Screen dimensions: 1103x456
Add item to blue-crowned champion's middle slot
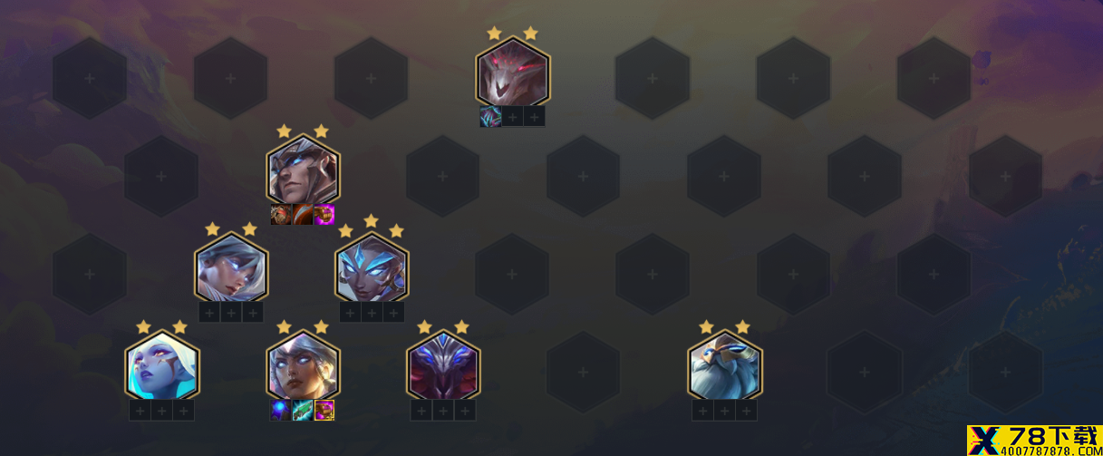coord(372,313)
